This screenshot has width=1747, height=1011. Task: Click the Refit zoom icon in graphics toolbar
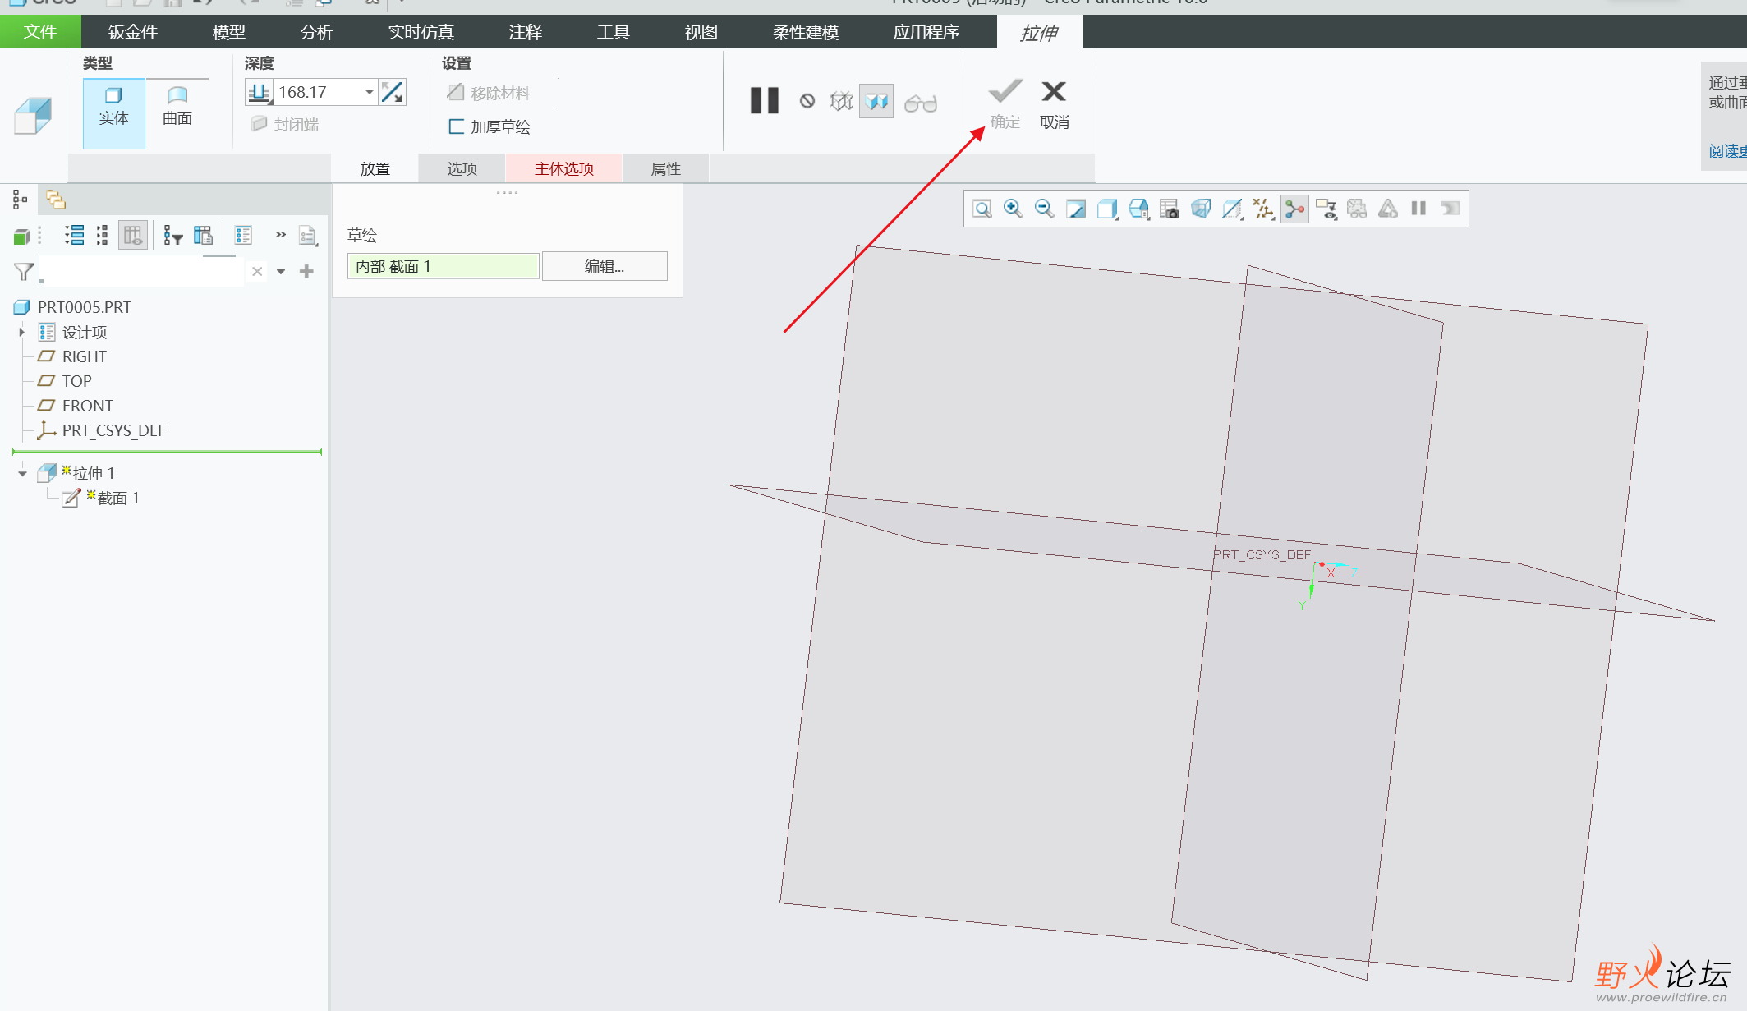pyautogui.click(x=982, y=209)
